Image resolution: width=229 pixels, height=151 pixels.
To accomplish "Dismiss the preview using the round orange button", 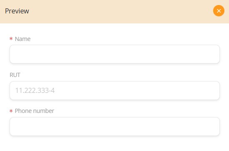I will point(219,11).
